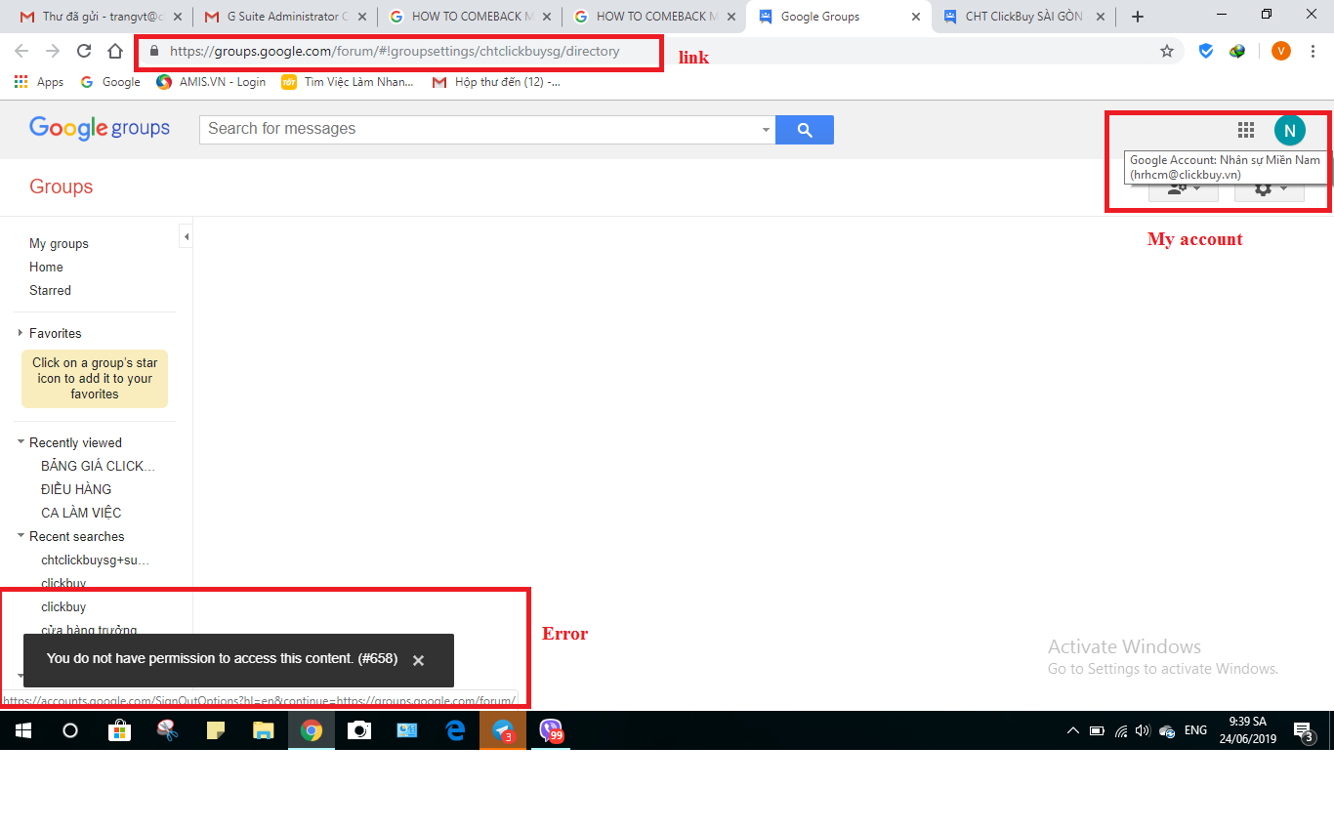This screenshot has width=1334, height=830.
Task: Open Home in the sidebar
Action: point(46,268)
